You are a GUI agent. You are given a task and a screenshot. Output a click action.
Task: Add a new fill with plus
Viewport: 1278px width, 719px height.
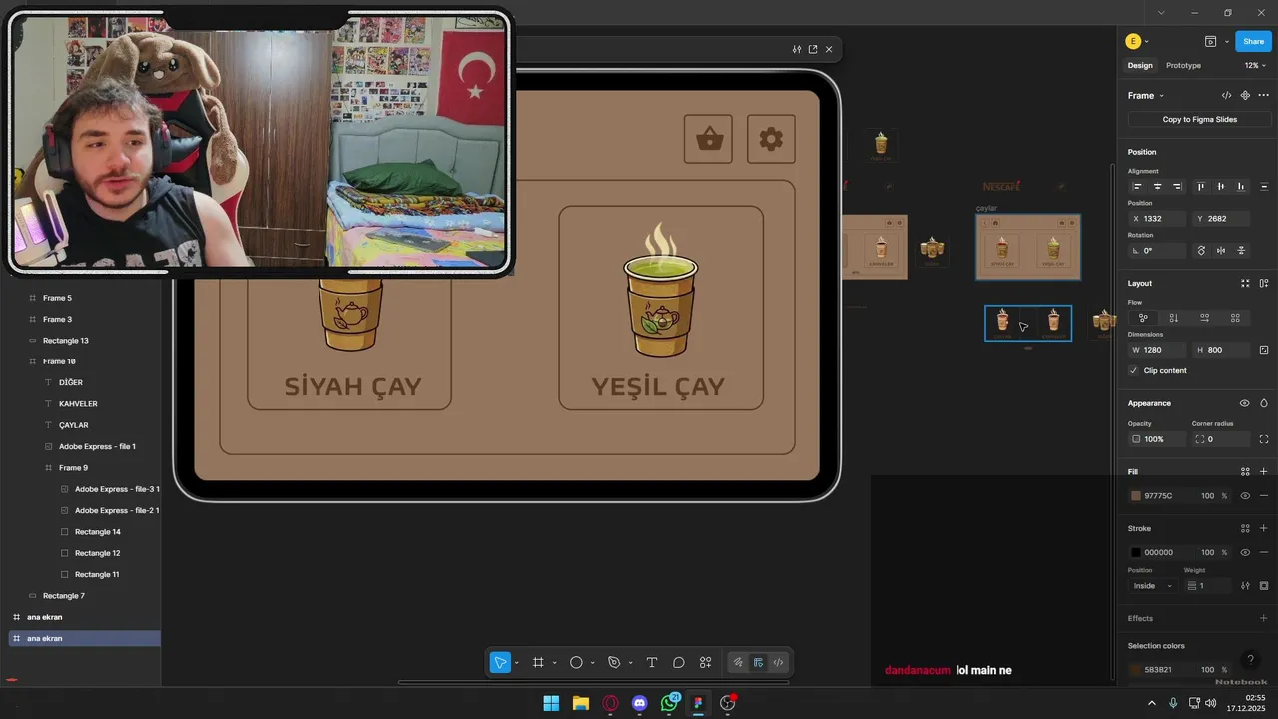pyautogui.click(x=1264, y=472)
